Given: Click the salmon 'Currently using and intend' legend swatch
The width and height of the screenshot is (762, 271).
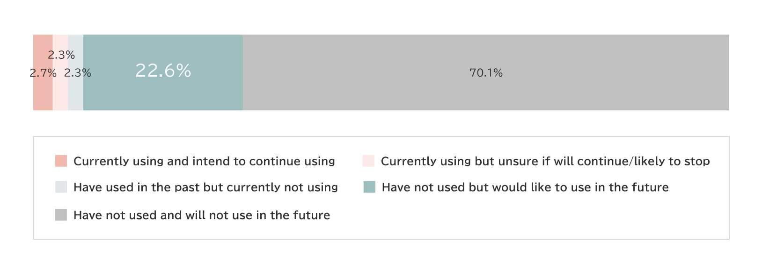Looking at the screenshot, I should click(x=61, y=161).
